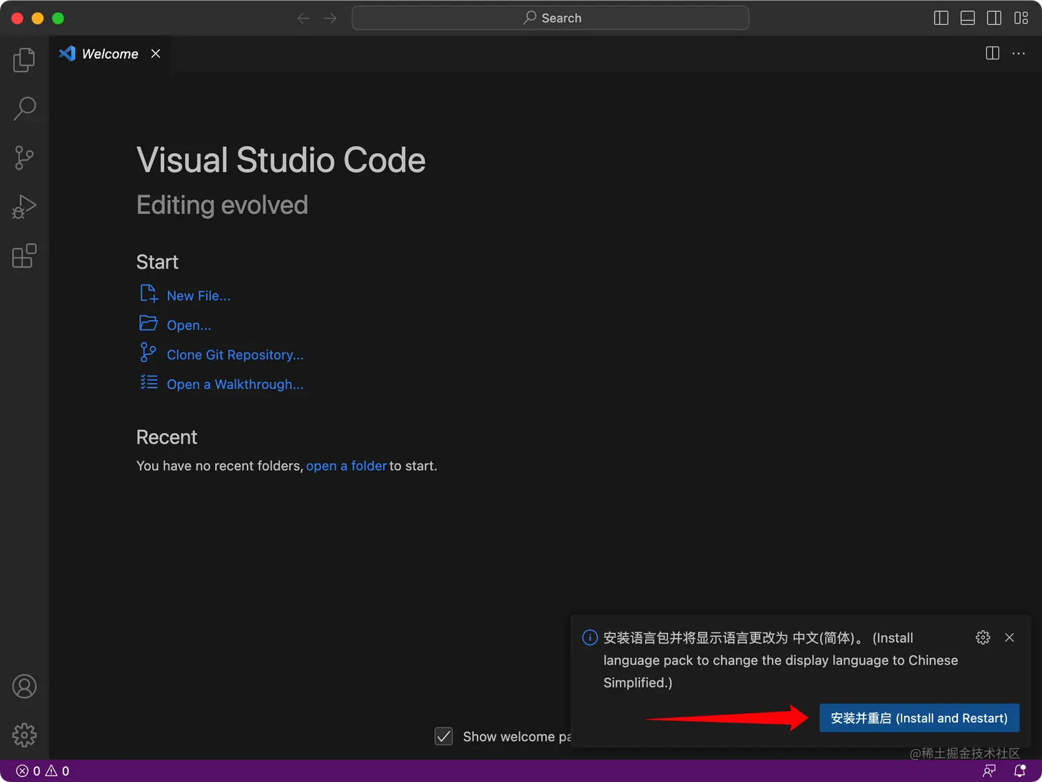Click the Start section heading

point(157,262)
